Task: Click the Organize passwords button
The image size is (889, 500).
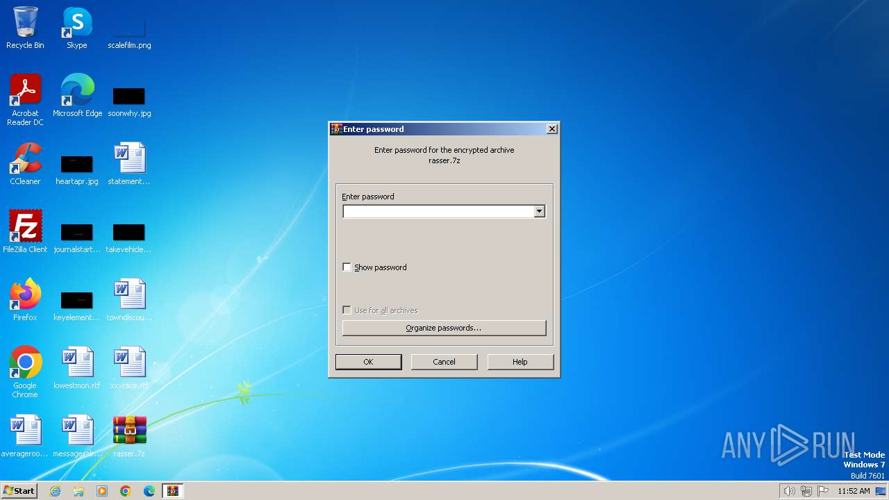Action: click(x=444, y=328)
